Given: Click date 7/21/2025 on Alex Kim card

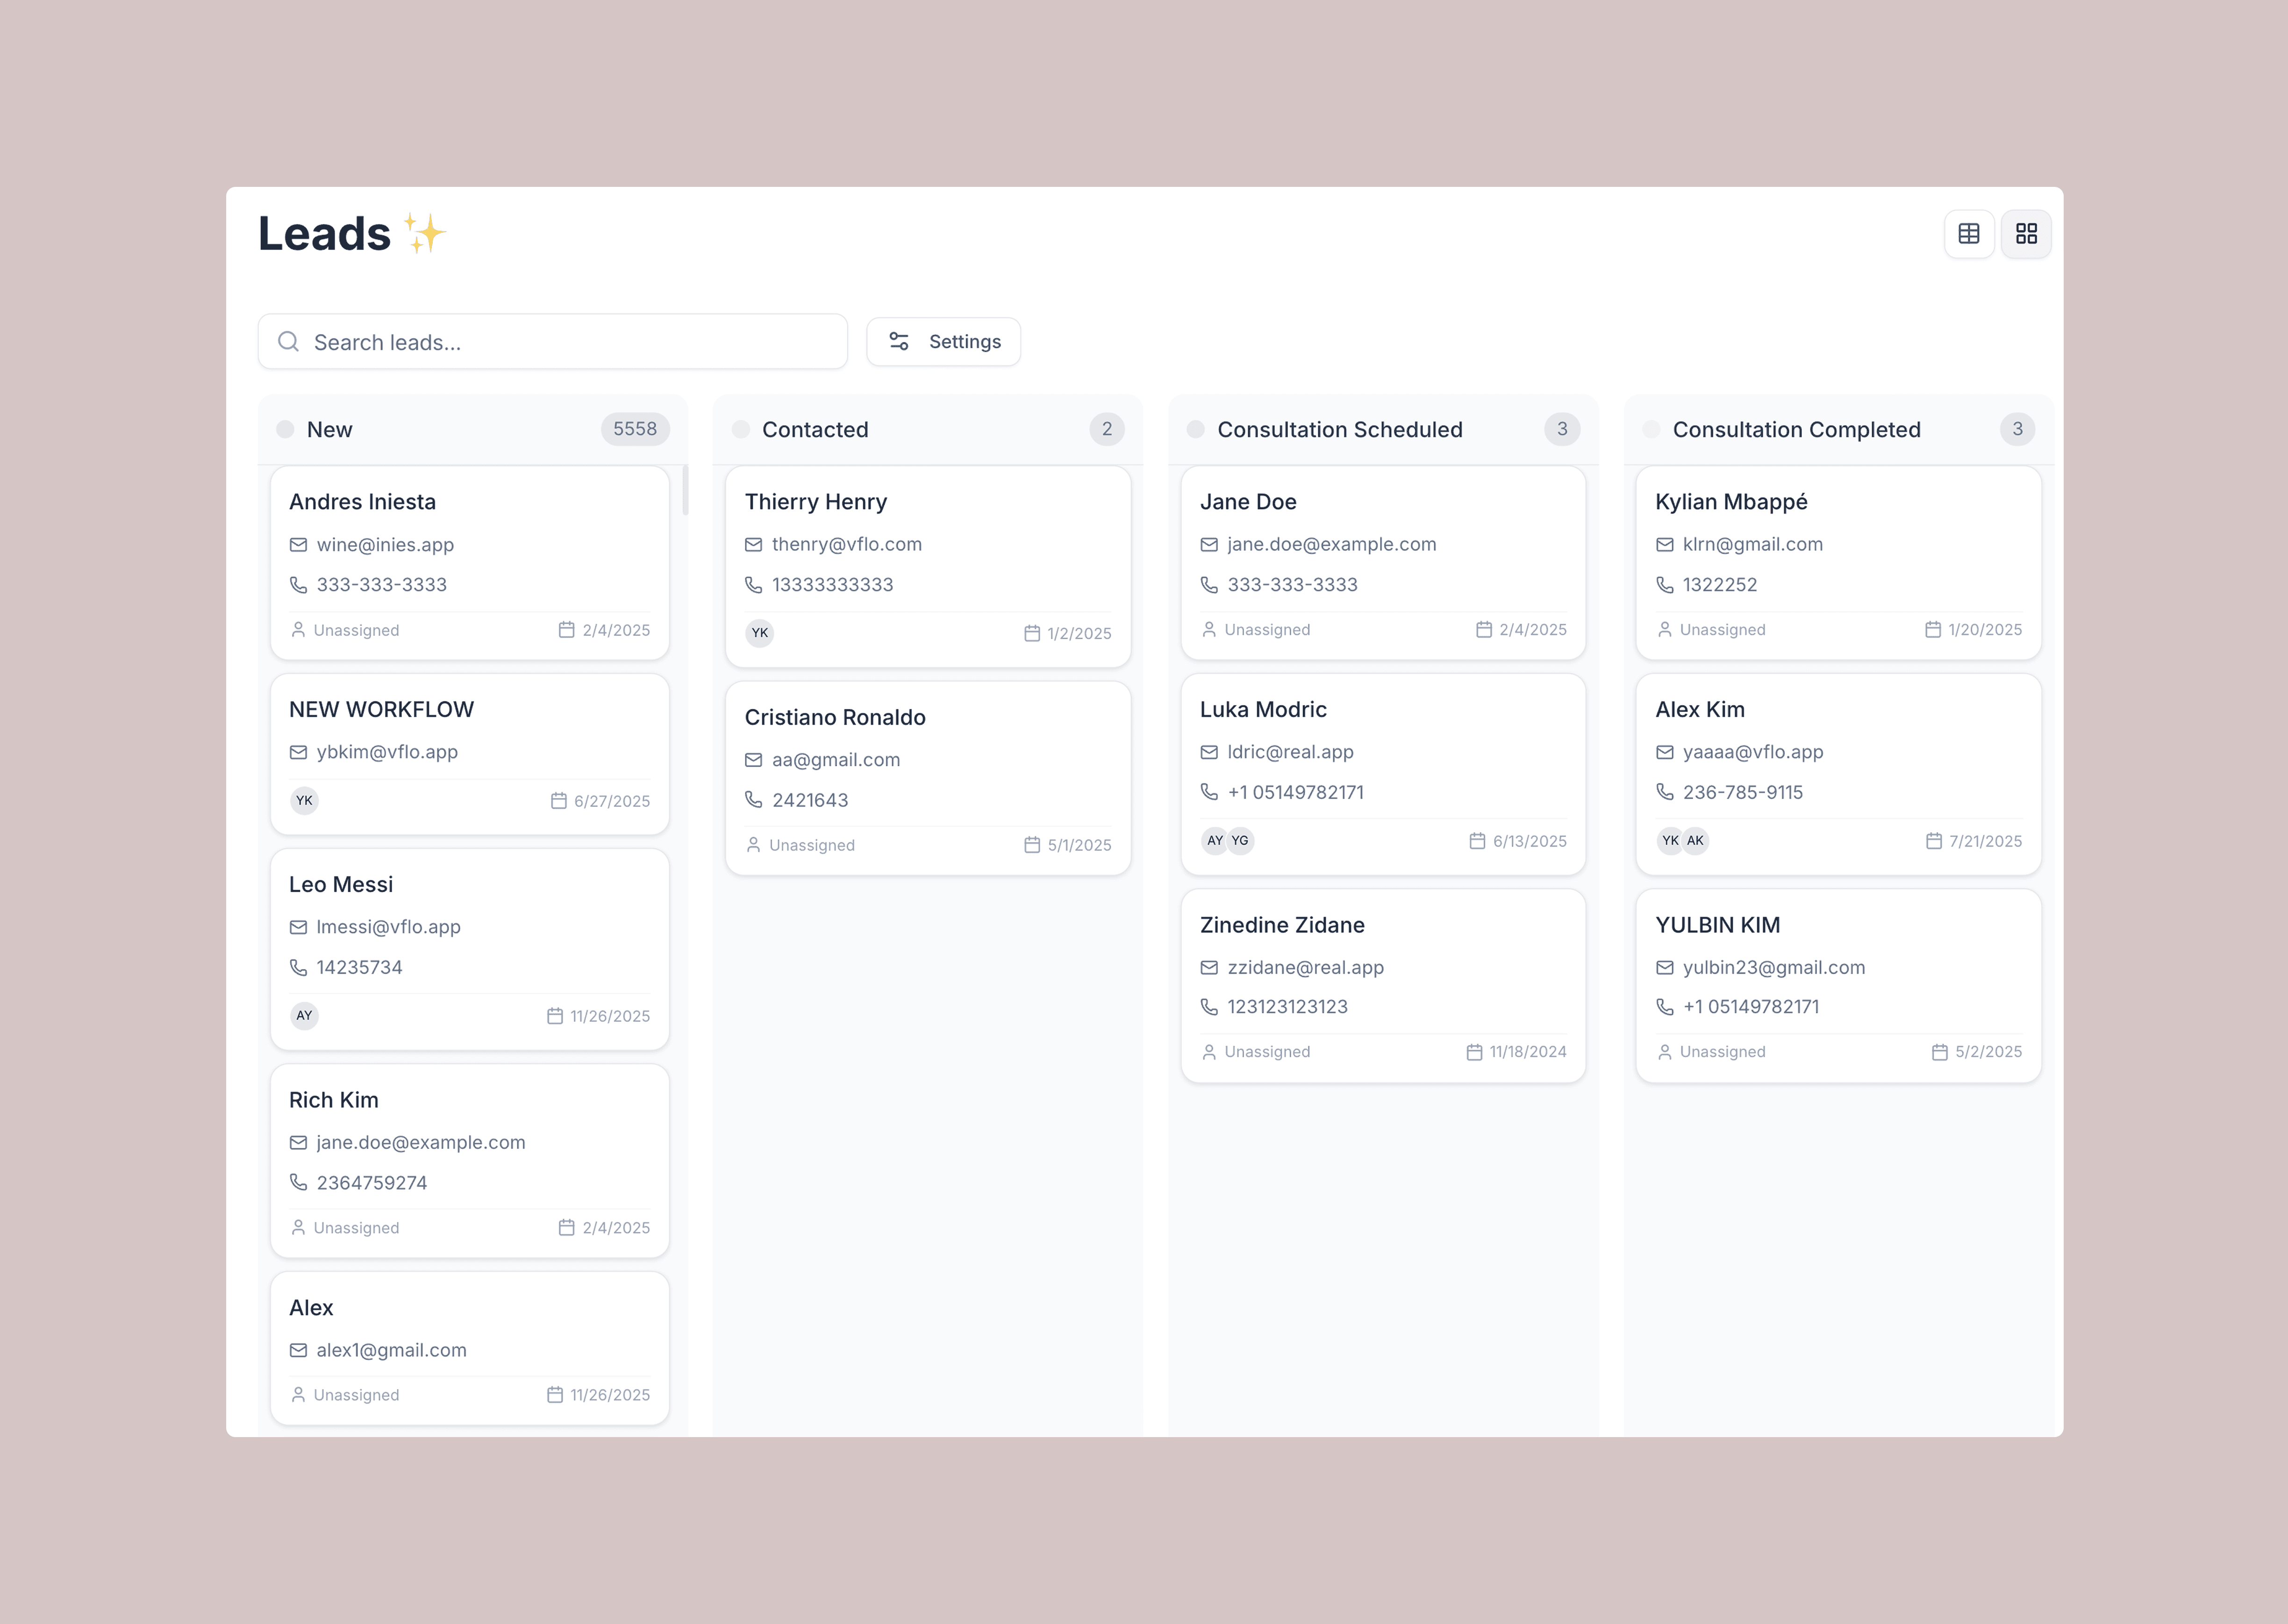Looking at the screenshot, I should [x=1985, y=841].
